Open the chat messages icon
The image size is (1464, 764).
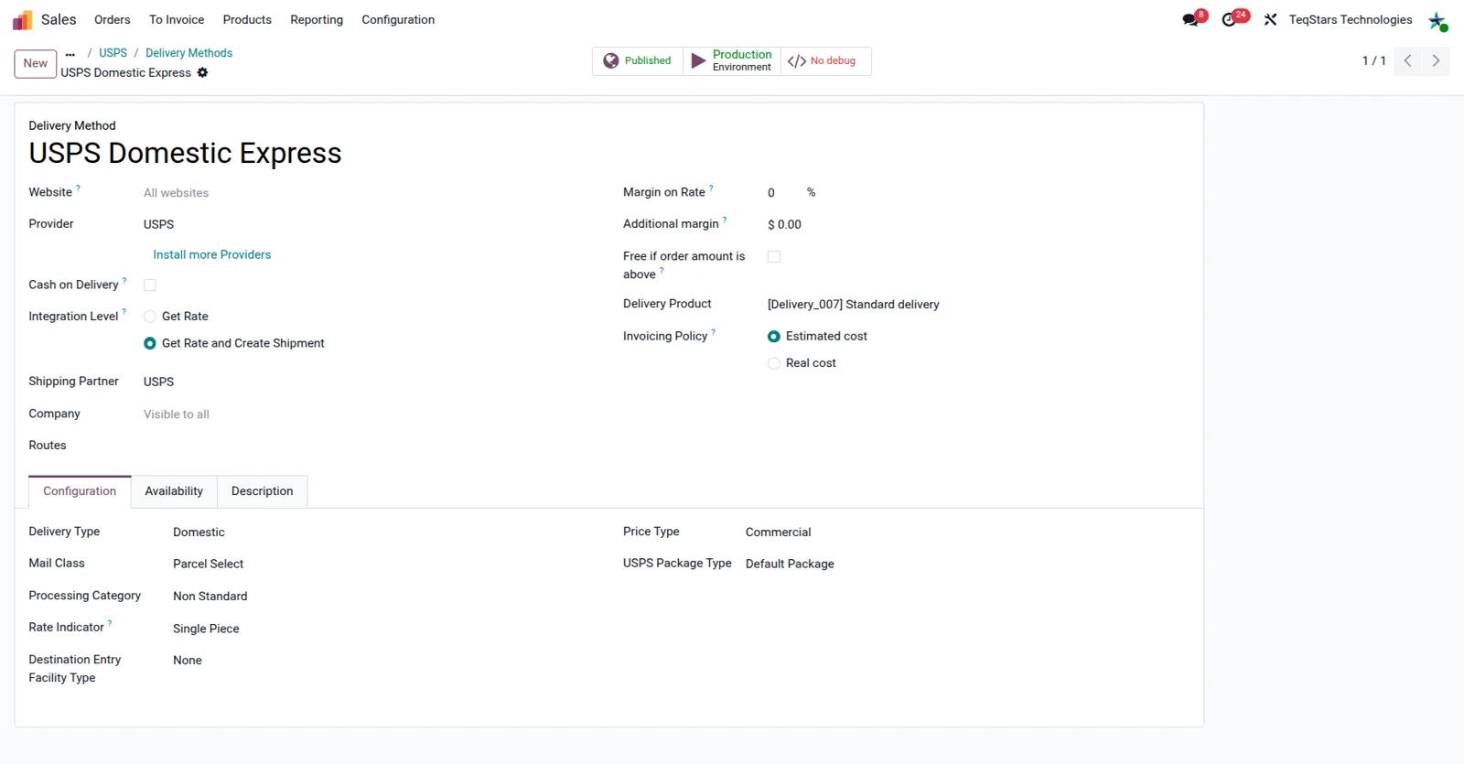[x=1191, y=19]
